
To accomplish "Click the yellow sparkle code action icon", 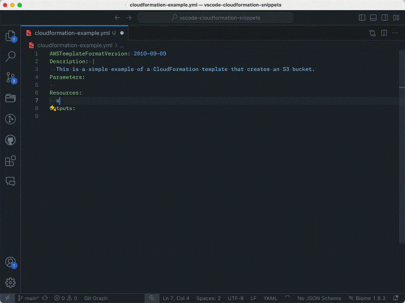I will [53, 109].
